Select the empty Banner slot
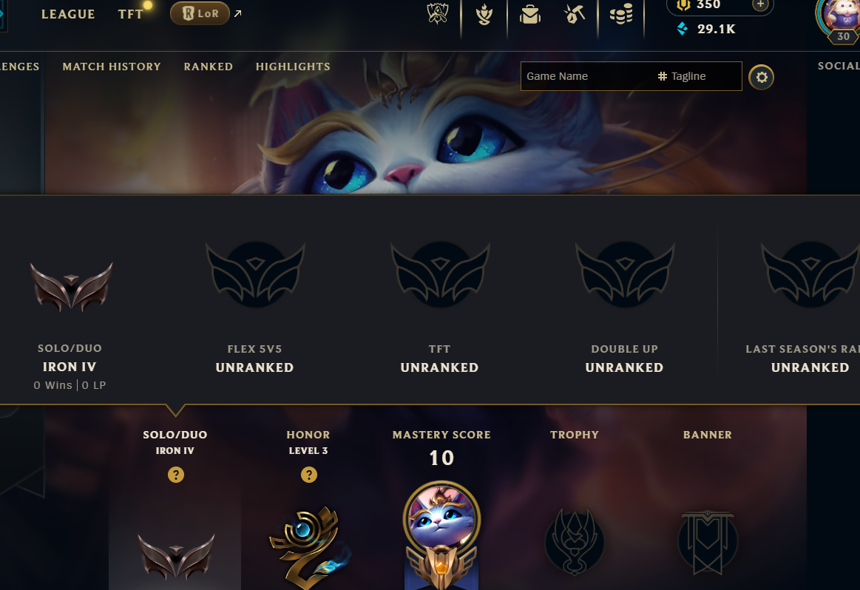860x590 pixels. point(708,542)
